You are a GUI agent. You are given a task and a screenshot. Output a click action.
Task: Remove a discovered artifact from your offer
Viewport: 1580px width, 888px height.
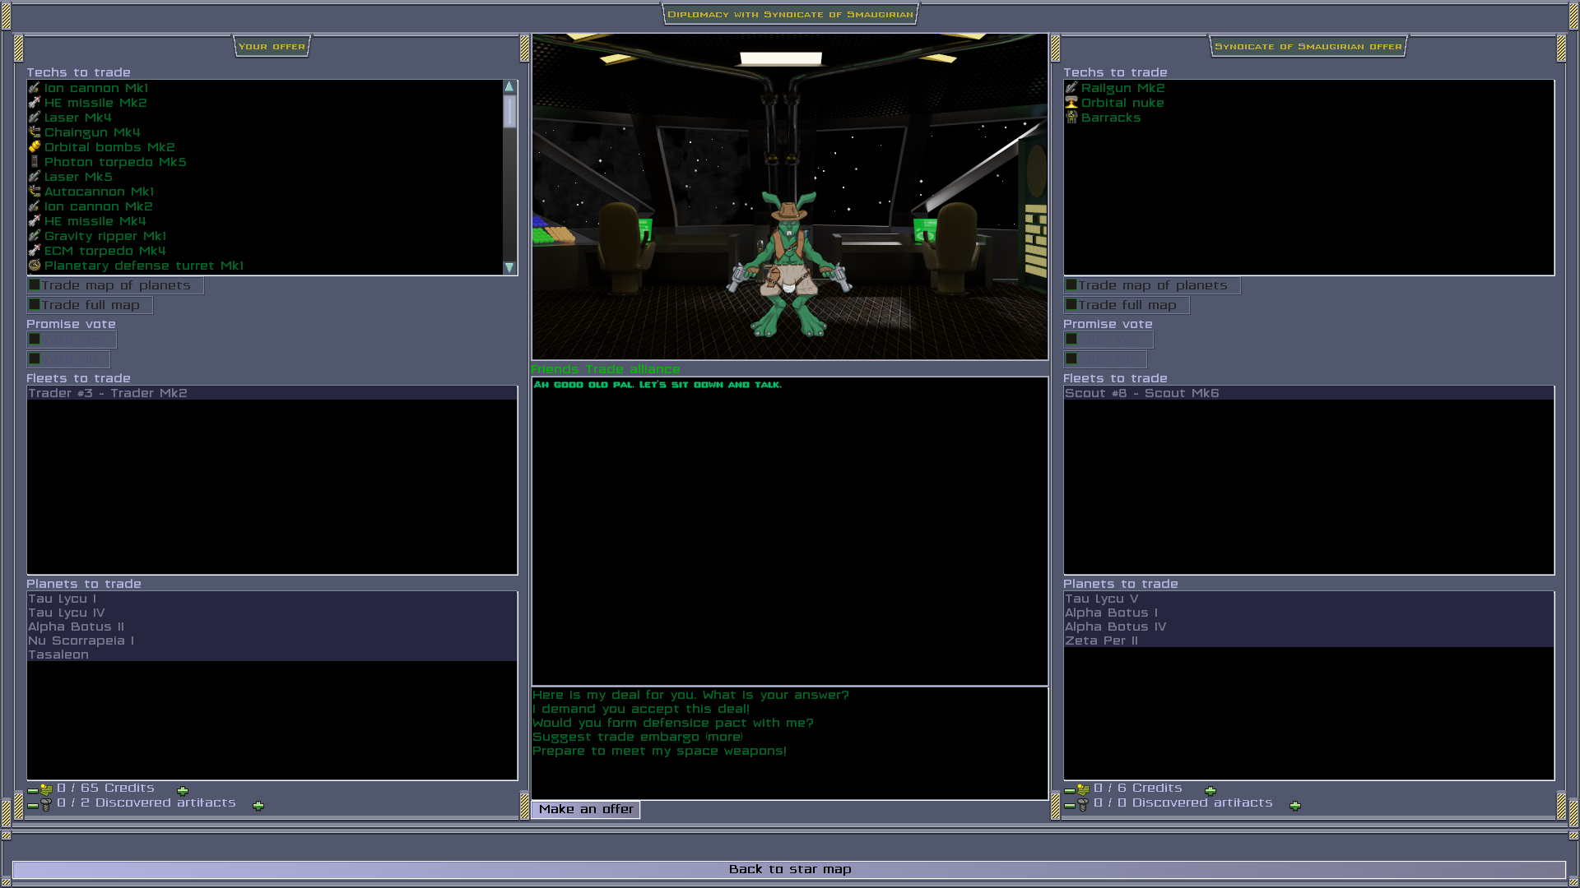tap(33, 806)
